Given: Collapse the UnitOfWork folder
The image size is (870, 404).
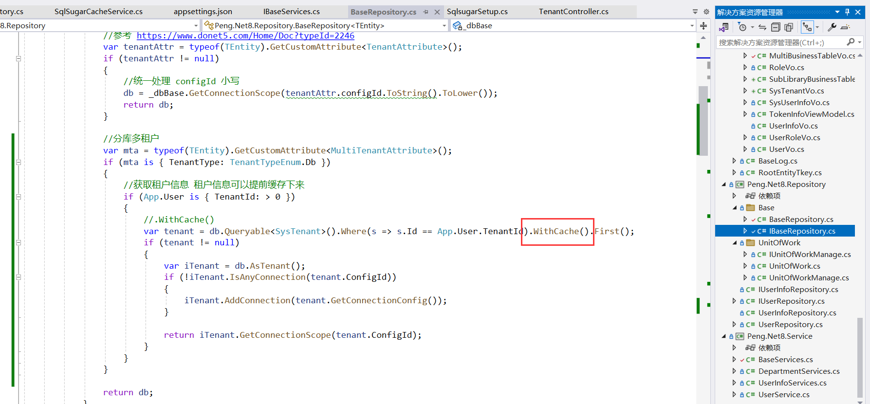Looking at the screenshot, I should click(x=735, y=243).
